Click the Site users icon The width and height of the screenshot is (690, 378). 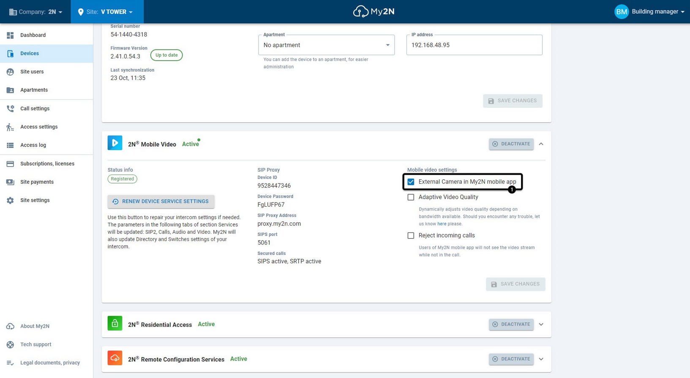tap(10, 72)
